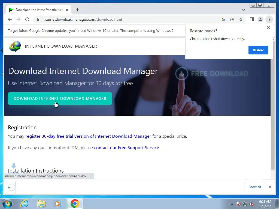Reload the current page
Image resolution: width=279 pixels, height=209 pixels.
(27, 19)
